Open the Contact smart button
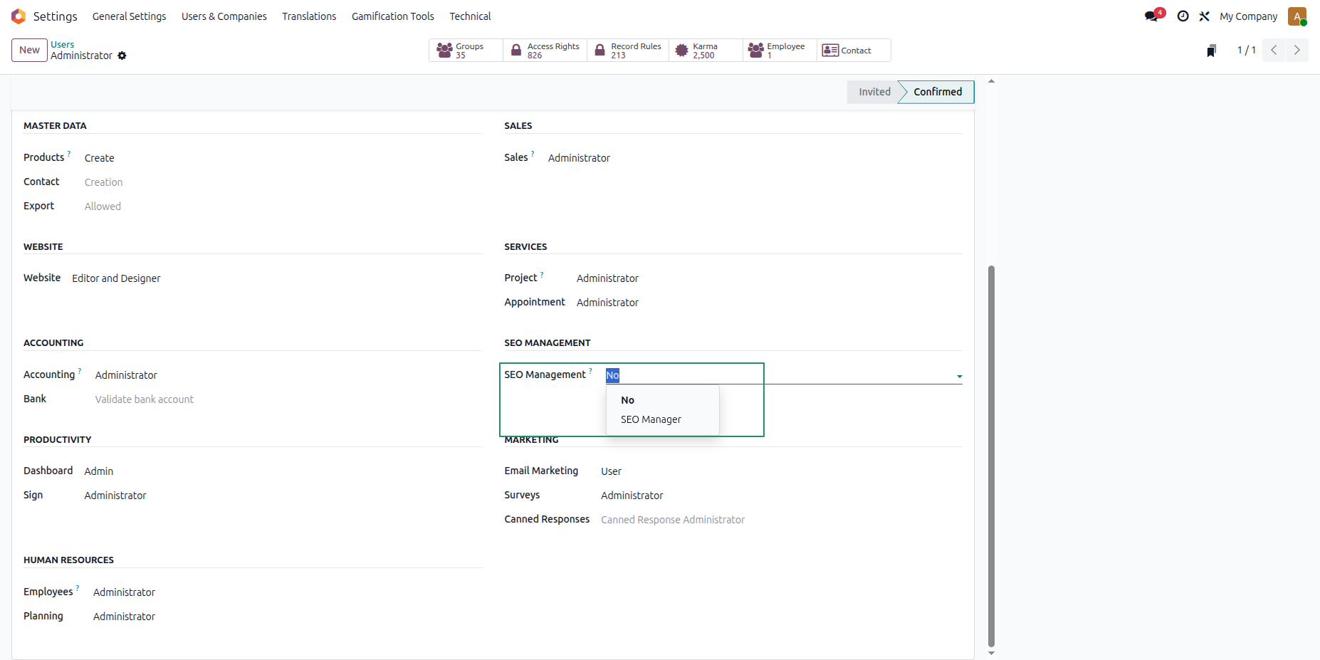Image resolution: width=1320 pixels, height=660 pixels. coord(854,51)
